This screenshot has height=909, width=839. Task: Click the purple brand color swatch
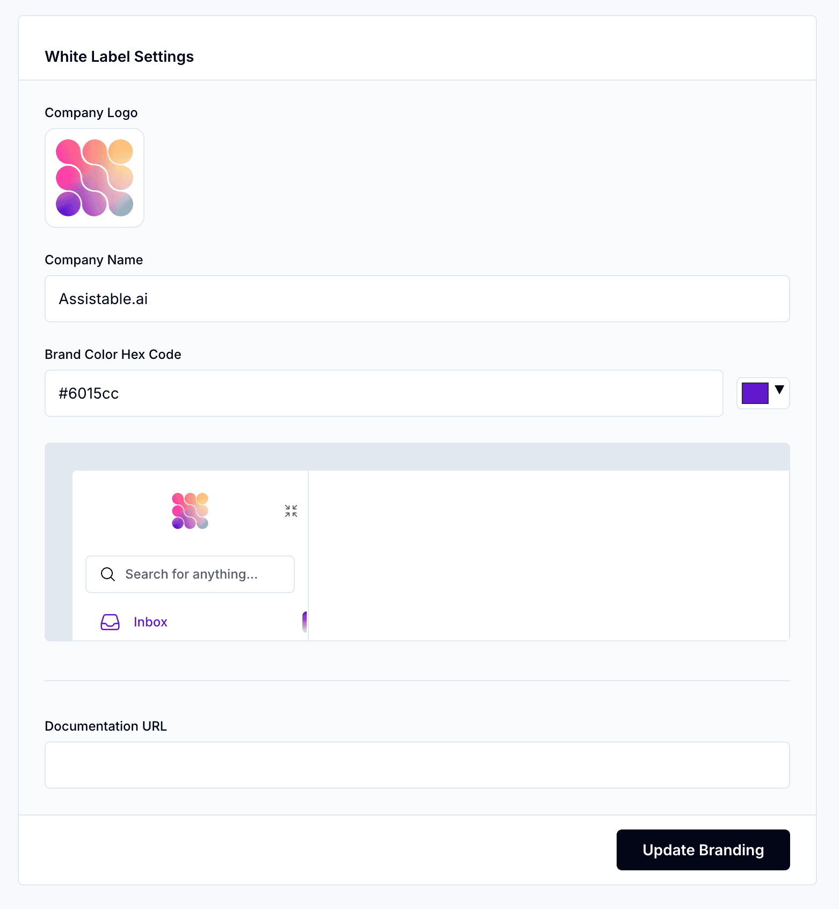[x=756, y=393]
